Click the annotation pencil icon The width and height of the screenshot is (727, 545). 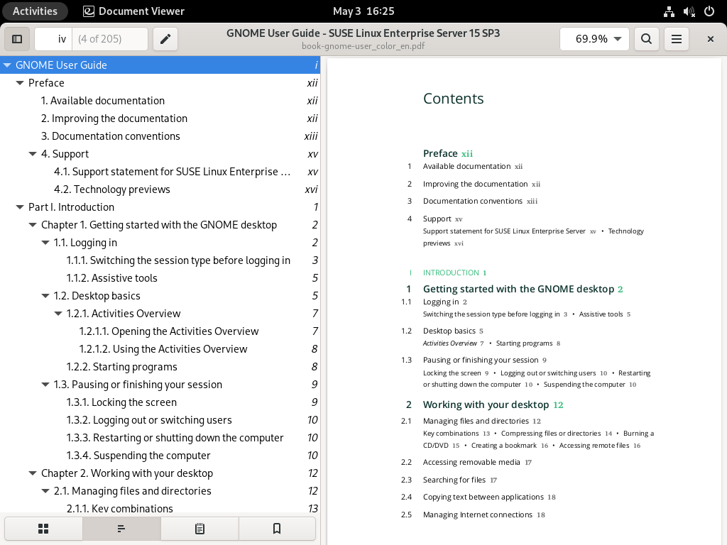165,39
